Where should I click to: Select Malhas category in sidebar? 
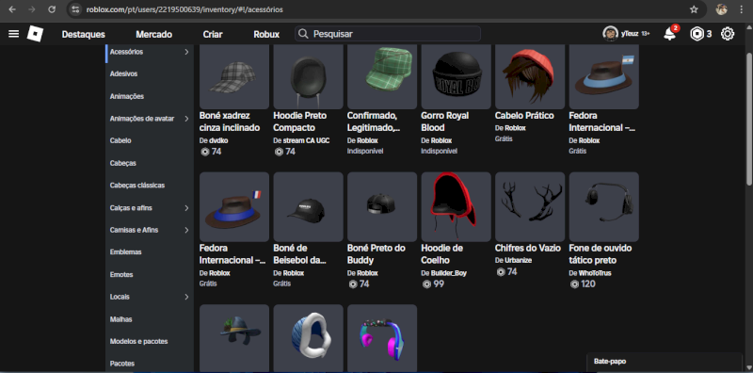click(121, 319)
